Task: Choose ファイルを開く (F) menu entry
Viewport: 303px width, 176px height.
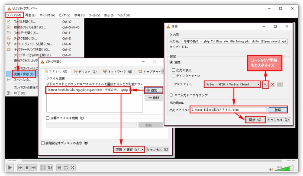Action: [45, 22]
